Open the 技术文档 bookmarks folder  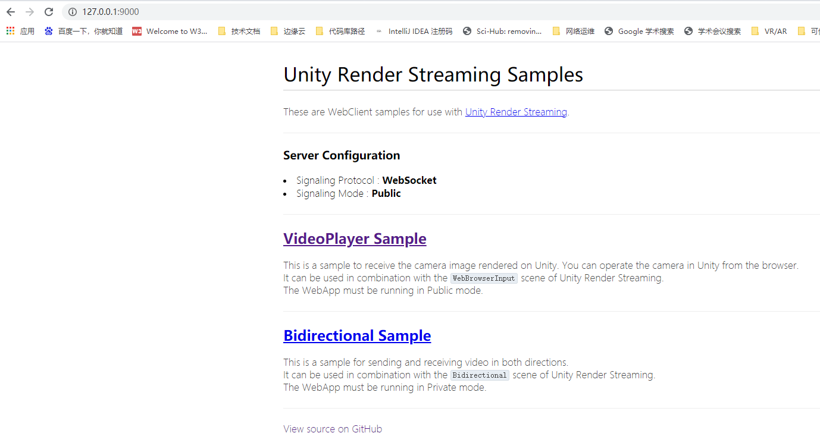(239, 31)
